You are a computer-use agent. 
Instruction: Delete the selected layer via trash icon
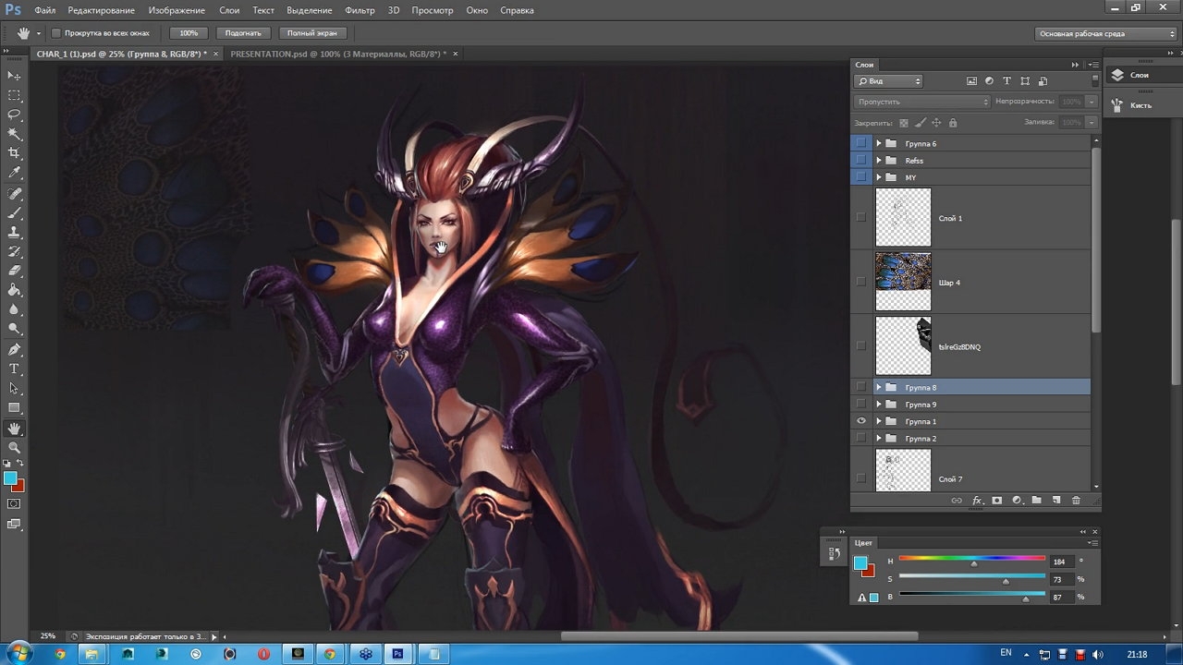pos(1076,501)
